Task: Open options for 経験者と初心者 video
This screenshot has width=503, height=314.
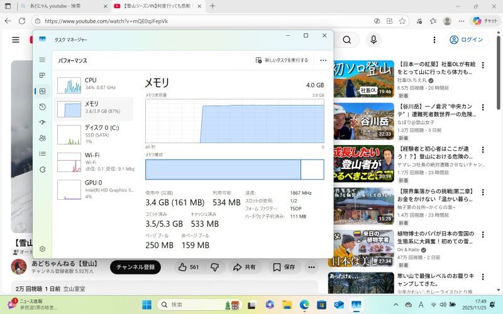Action: click(x=483, y=149)
